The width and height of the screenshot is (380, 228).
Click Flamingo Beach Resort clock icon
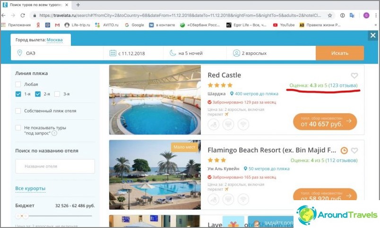(x=344, y=151)
